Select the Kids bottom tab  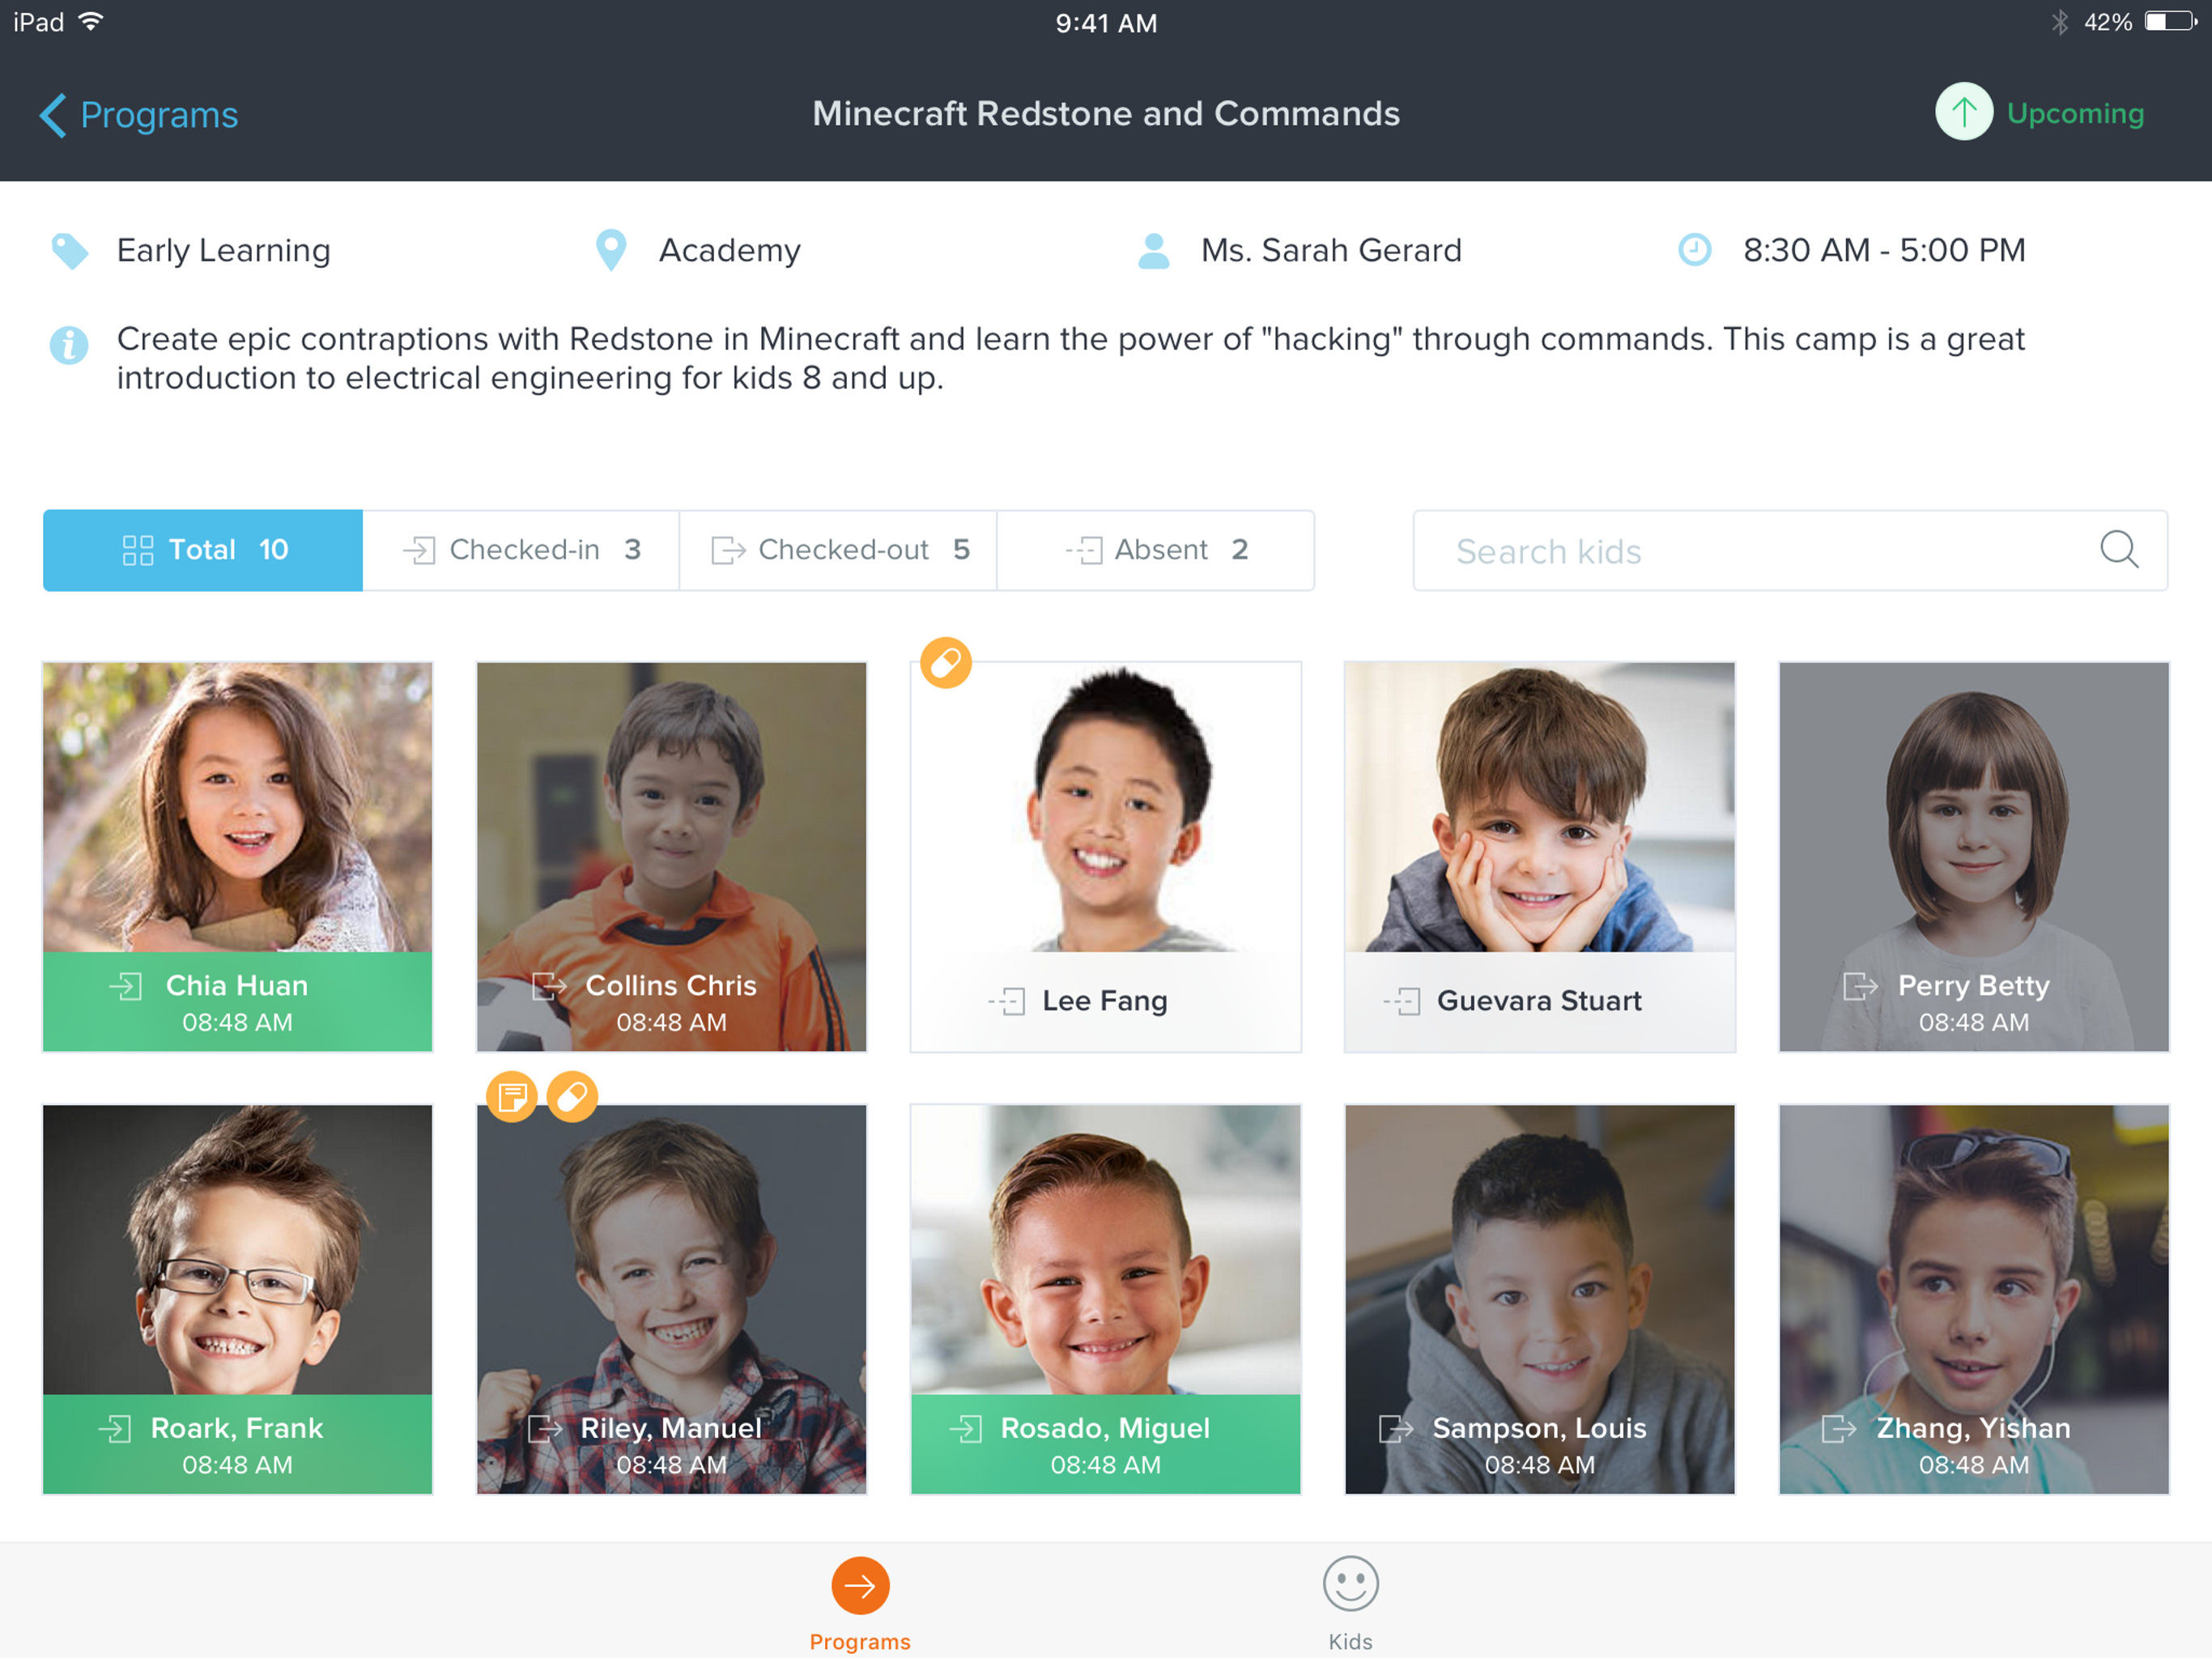point(1350,1603)
